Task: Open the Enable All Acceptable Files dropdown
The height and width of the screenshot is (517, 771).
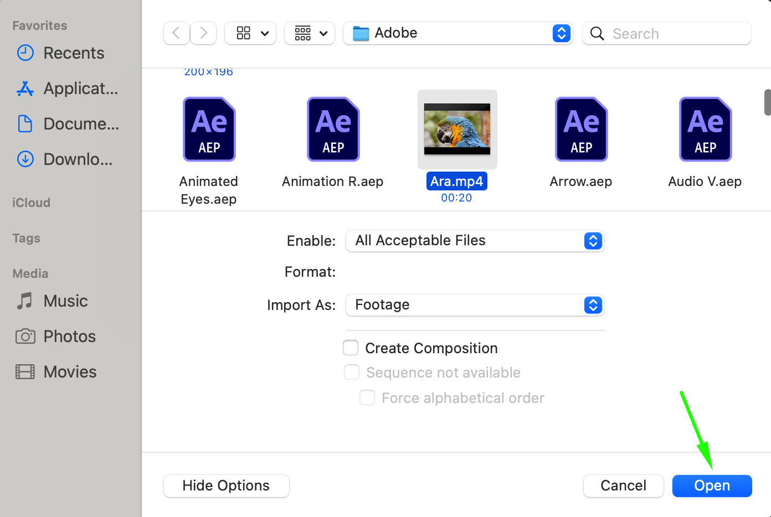Action: (475, 241)
